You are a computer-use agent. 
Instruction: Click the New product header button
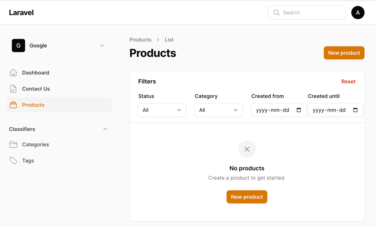[344, 53]
